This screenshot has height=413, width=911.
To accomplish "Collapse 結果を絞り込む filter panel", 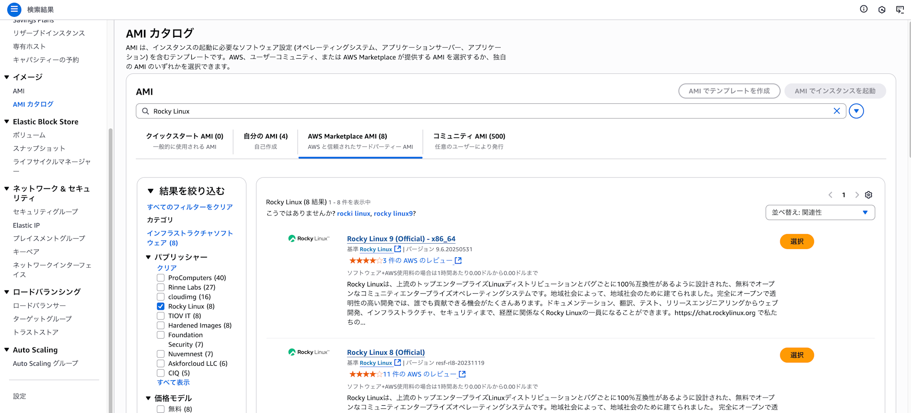I will [x=151, y=191].
